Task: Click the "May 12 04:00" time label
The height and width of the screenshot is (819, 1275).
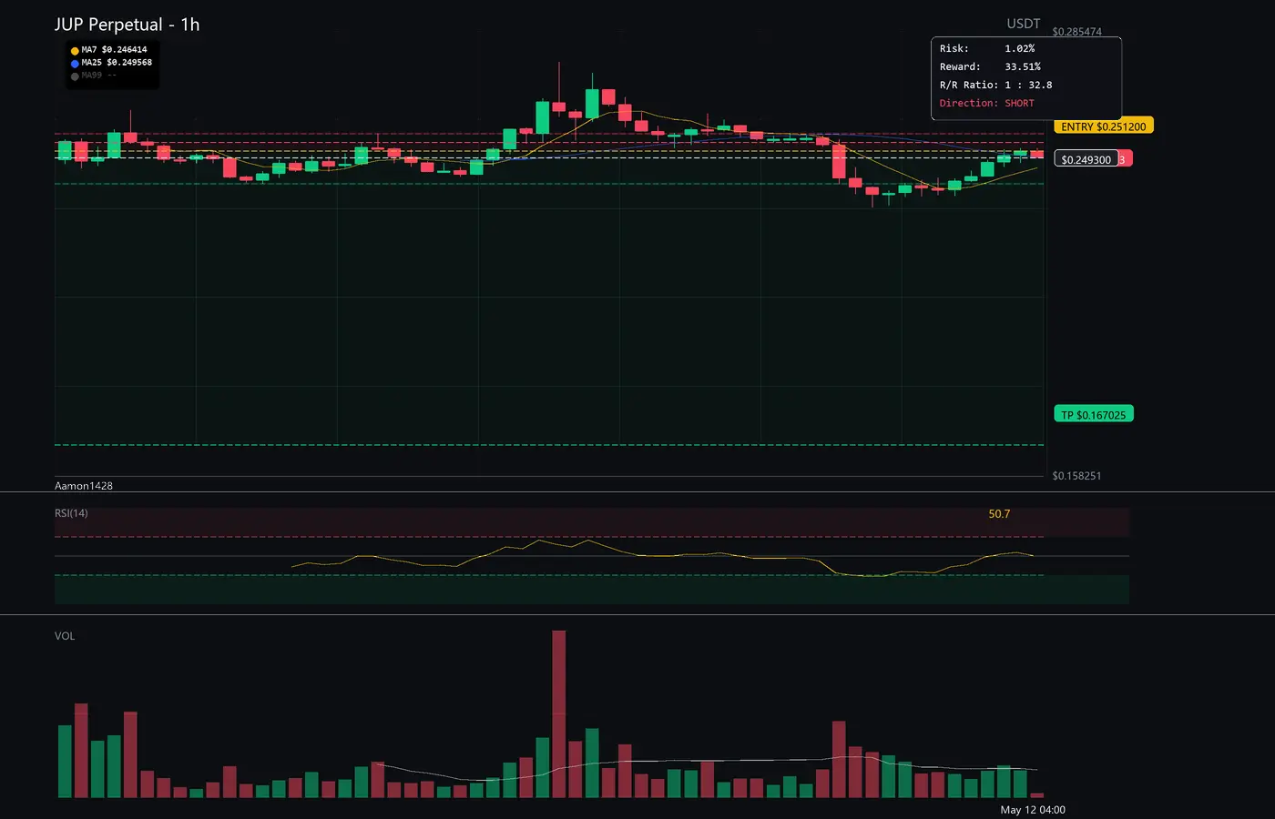Action: (1033, 810)
